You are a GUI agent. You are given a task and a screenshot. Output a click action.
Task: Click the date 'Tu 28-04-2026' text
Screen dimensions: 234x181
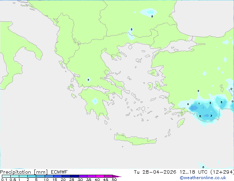point(155,172)
